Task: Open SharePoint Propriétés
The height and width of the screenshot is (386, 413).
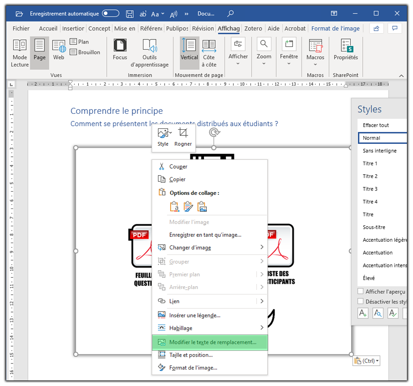Action: (346, 50)
